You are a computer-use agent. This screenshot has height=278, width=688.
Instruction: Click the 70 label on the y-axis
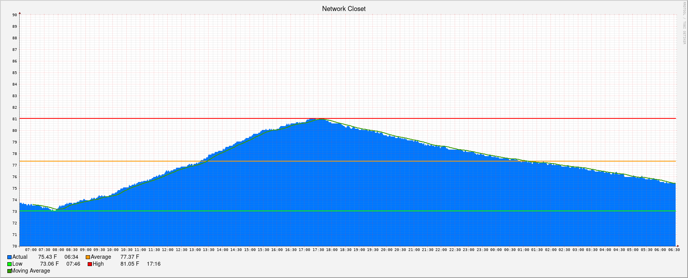click(15, 246)
